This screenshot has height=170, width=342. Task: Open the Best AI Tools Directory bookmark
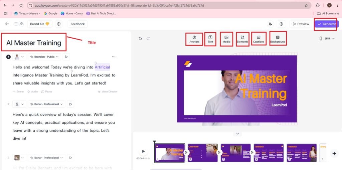(x=101, y=14)
